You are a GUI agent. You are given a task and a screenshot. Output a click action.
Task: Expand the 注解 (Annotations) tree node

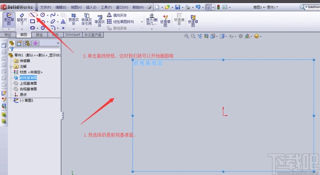point(11,67)
